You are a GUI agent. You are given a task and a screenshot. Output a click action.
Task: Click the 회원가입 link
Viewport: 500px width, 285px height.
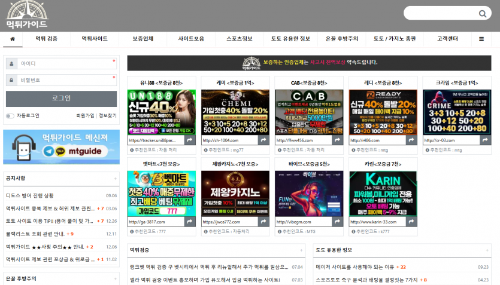(x=85, y=116)
